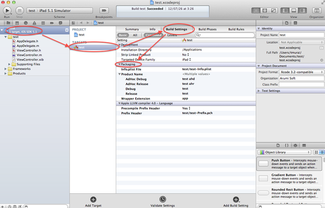Open ViewController.m file
The width and height of the screenshot is (325, 208).
pyautogui.click(x=29, y=55)
